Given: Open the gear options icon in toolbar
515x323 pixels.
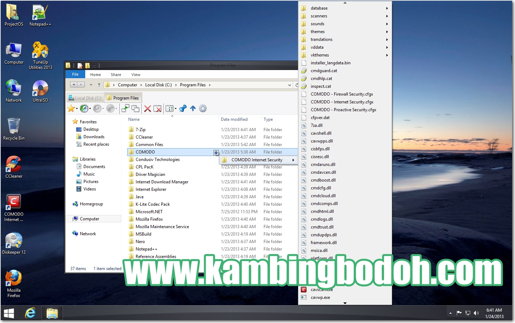Looking at the screenshot, I should pos(203,108).
